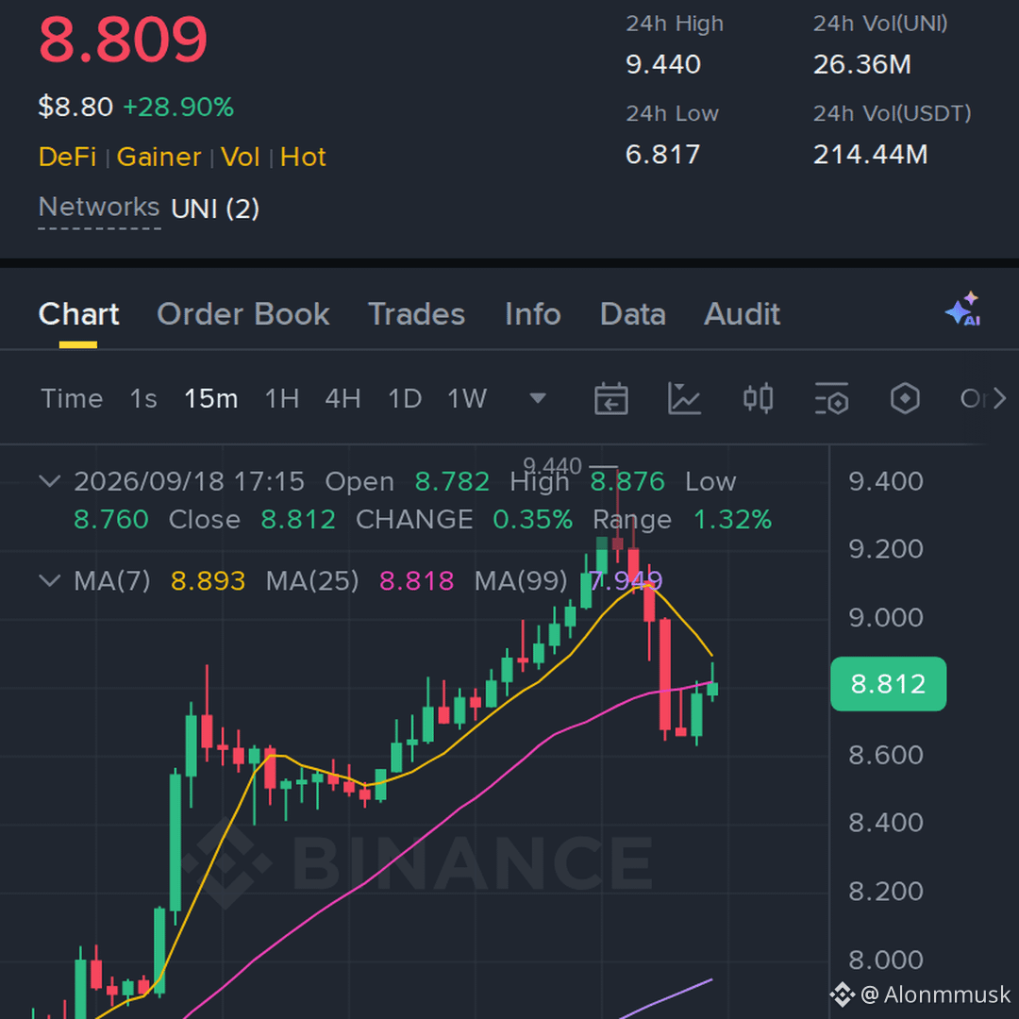
Task: Open the calendar date jump icon
Action: tap(610, 398)
